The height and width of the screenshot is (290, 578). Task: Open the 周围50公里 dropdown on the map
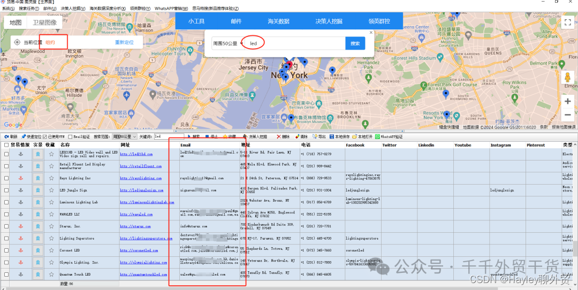pos(228,43)
